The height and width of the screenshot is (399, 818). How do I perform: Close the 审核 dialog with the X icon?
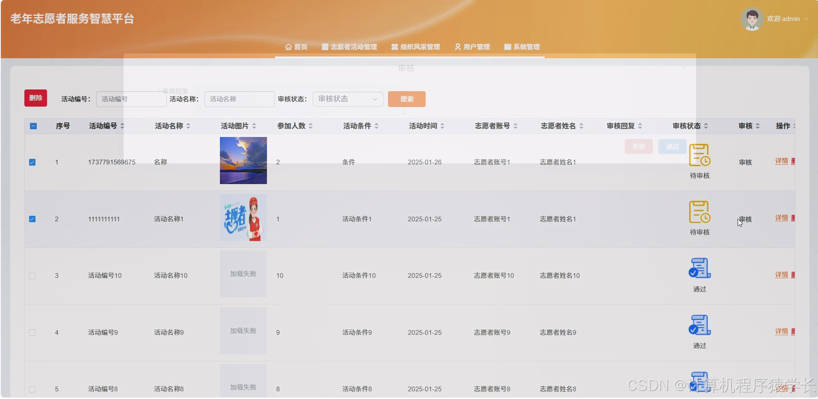point(684,67)
